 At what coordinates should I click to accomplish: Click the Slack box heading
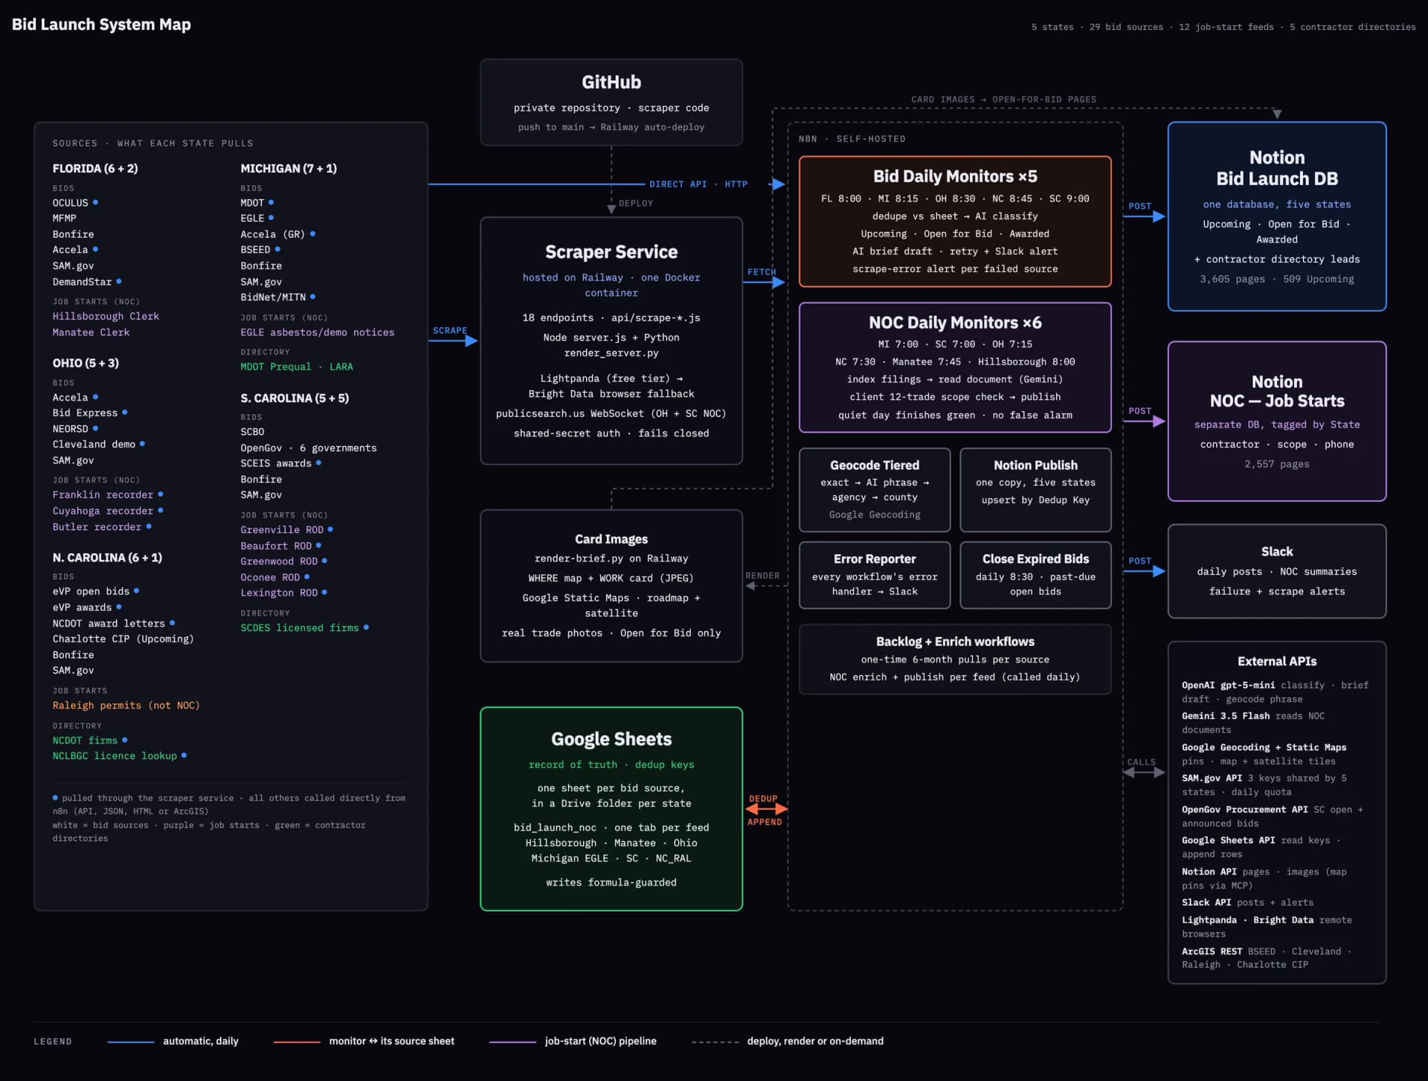click(x=1277, y=552)
